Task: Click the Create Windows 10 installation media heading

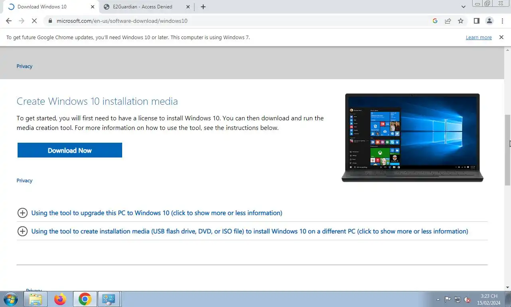Action: pyautogui.click(x=97, y=101)
